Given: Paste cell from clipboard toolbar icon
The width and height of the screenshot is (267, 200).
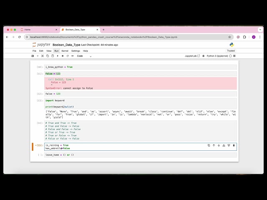Looking at the screenshot, I should pyautogui.click(x=53, y=56).
